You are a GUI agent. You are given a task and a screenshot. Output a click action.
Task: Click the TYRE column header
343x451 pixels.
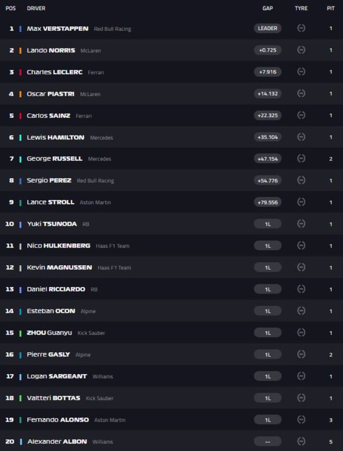pos(301,8)
